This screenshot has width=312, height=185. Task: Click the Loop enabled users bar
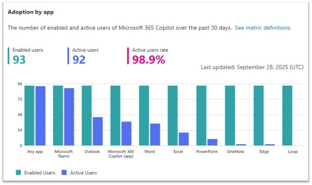(287, 115)
